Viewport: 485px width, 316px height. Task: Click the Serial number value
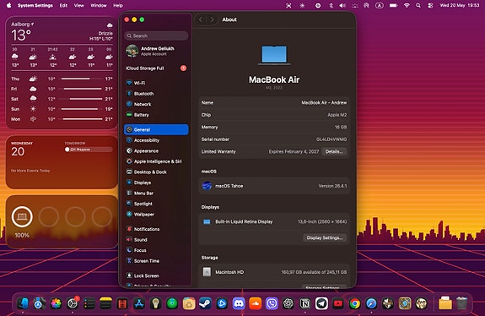(331, 139)
